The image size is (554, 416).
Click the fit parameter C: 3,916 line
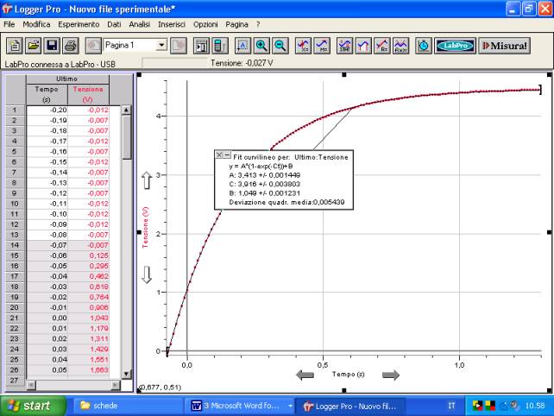pyautogui.click(x=265, y=184)
